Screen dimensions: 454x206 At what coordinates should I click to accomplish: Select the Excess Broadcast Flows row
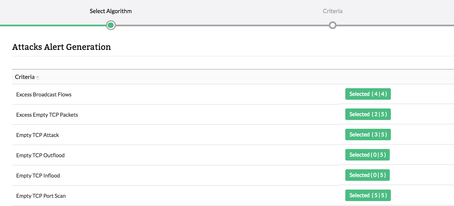[44, 95]
